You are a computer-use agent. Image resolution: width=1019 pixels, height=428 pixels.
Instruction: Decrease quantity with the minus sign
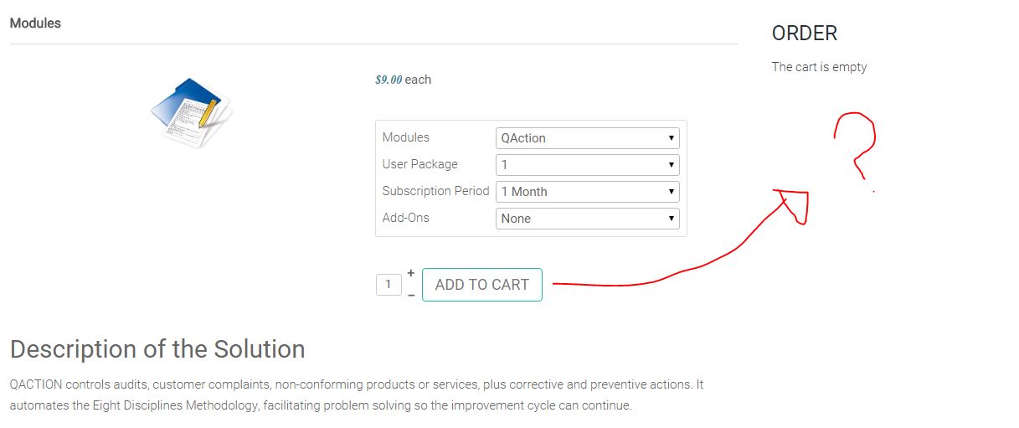pos(411,296)
